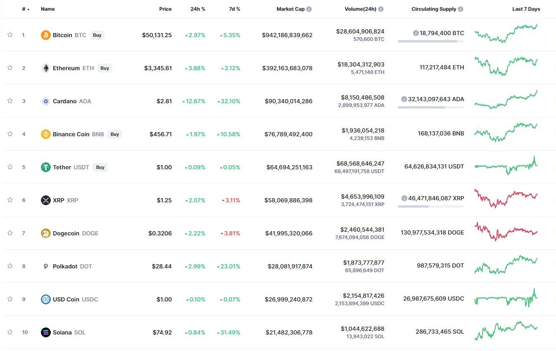The width and height of the screenshot is (556, 351).
Task: Click the Buy button next to Binance Coin
Action: (x=115, y=134)
